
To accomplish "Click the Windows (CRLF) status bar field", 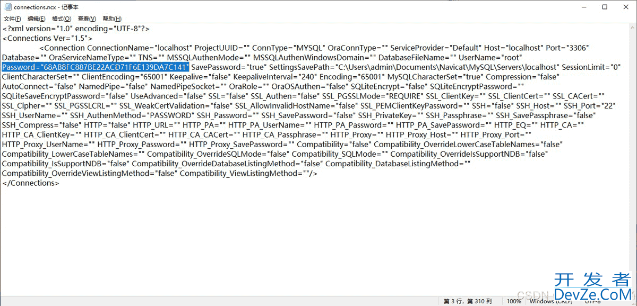I will pyautogui.click(x=552, y=301).
